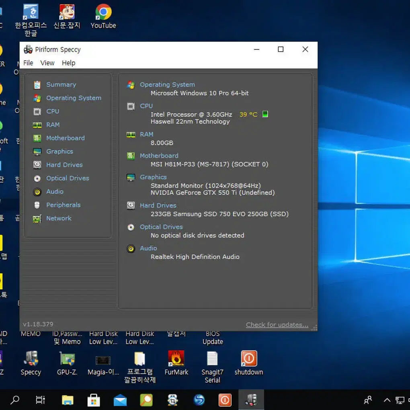Click the taskbar Search magnifier icon
The height and width of the screenshot is (410, 410).
click(15, 400)
